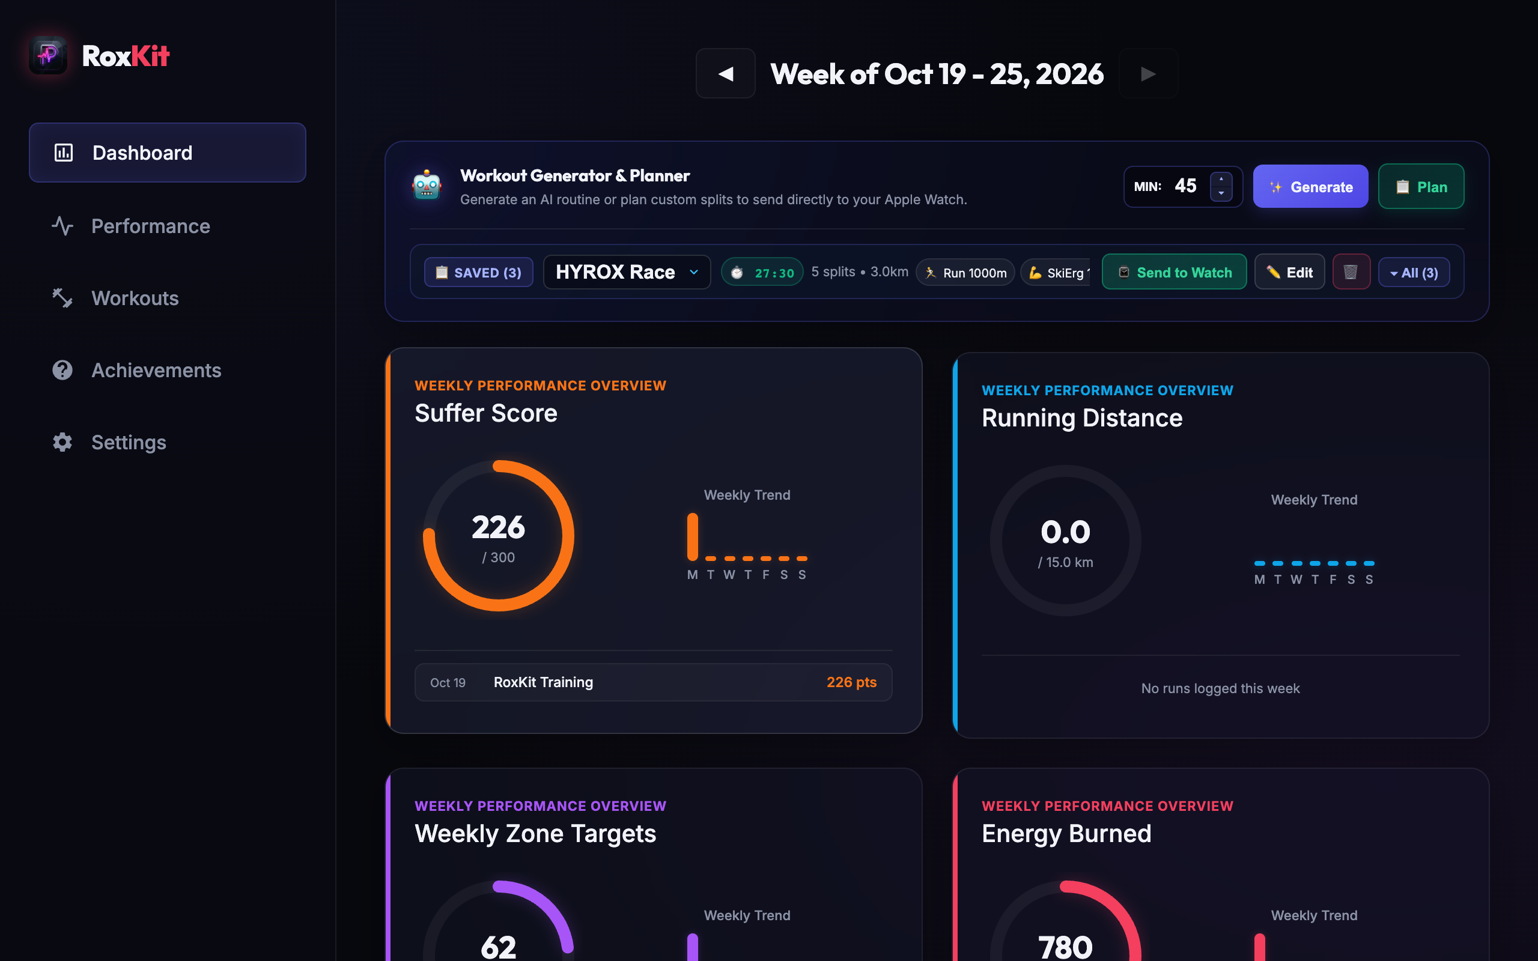Click the Week of Oct 19 - 25, 2026 heading

point(937,74)
